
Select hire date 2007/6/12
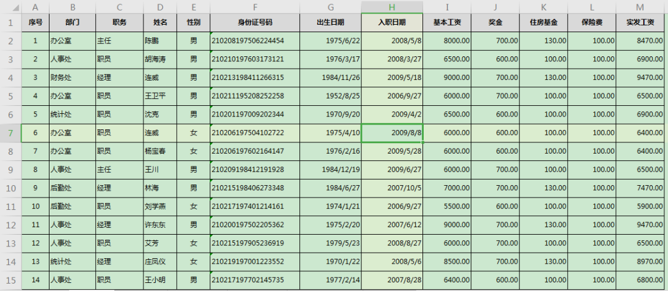point(392,225)
